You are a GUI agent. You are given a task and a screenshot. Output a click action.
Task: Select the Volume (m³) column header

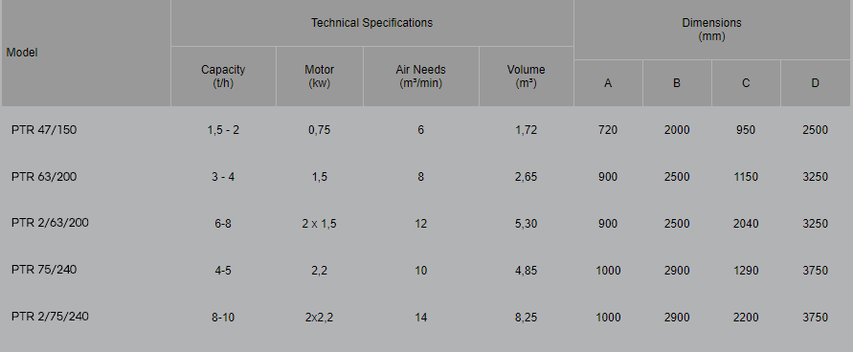[x=526, y=77]
